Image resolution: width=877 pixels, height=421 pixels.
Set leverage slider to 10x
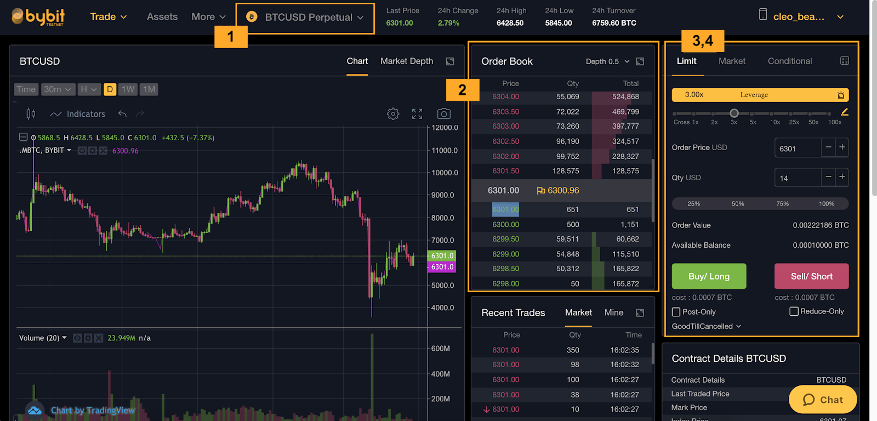[x=775, y=113]
